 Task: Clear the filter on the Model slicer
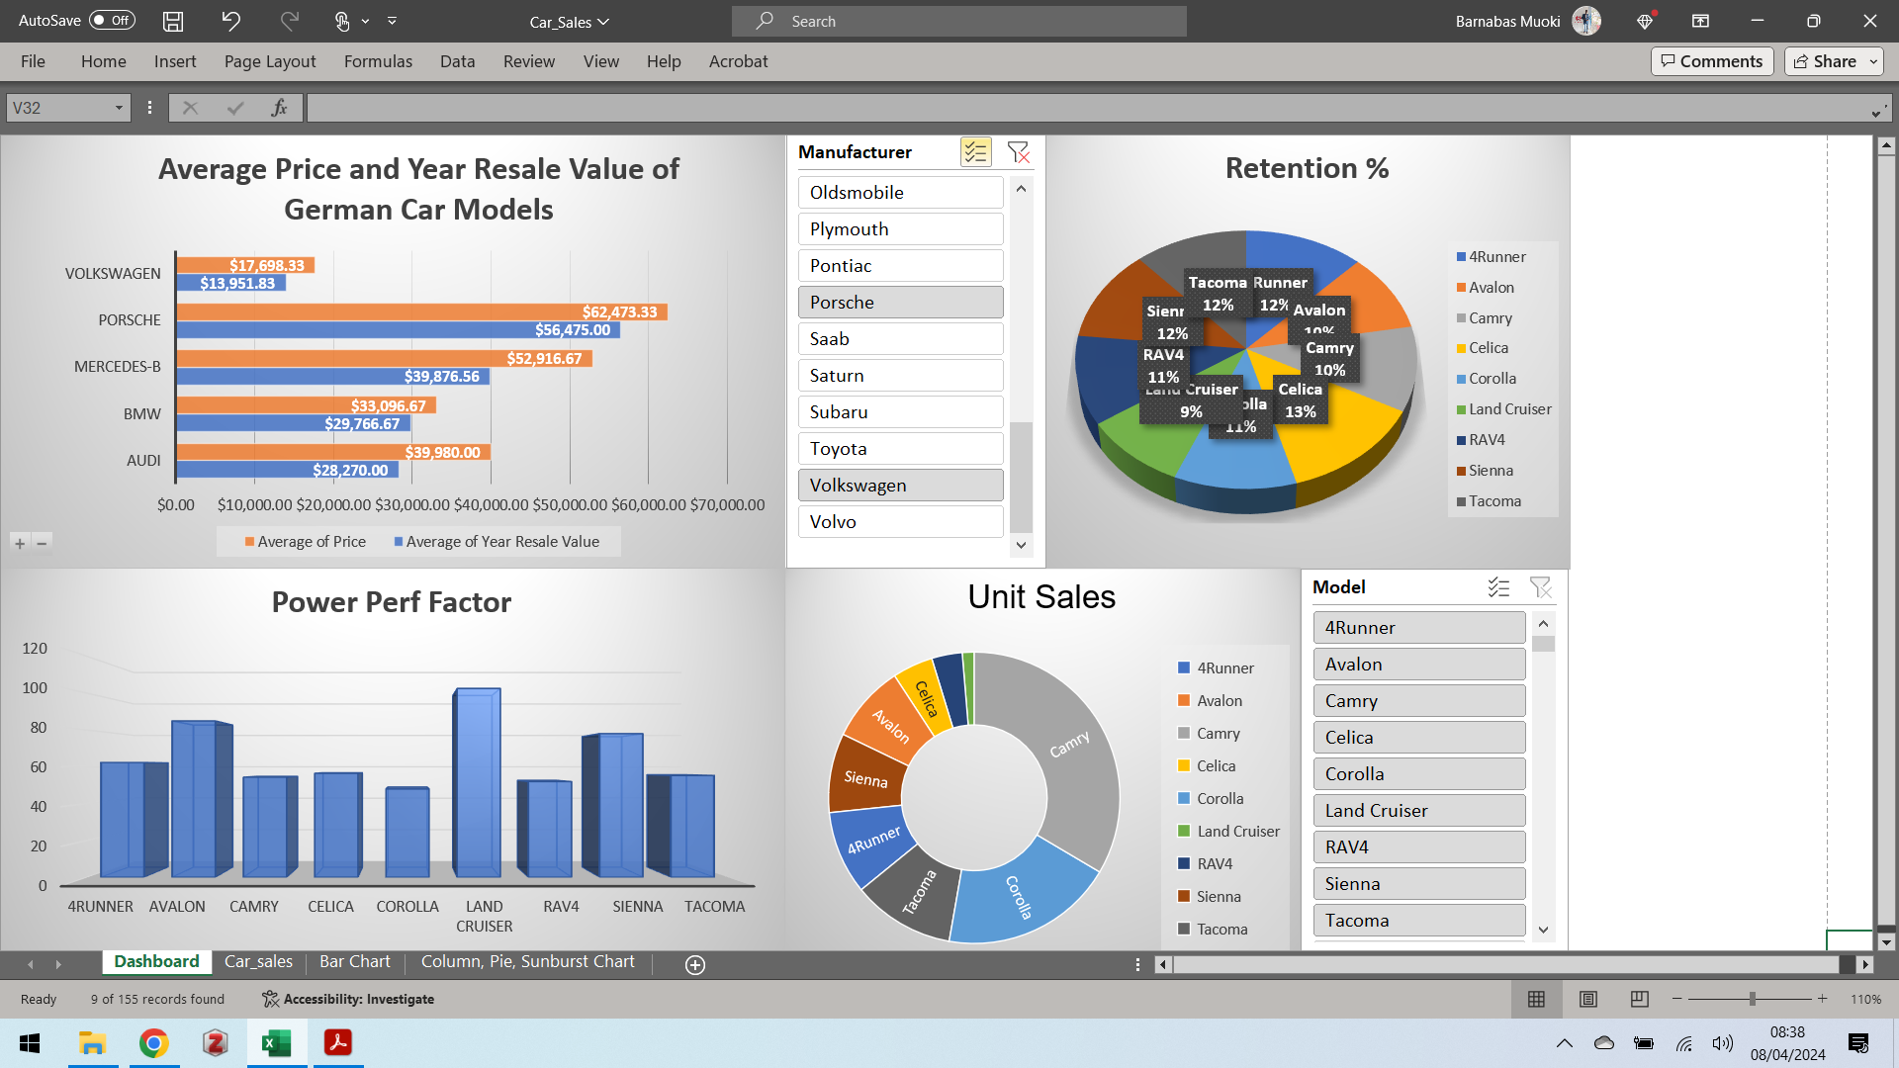[1542, 586]
